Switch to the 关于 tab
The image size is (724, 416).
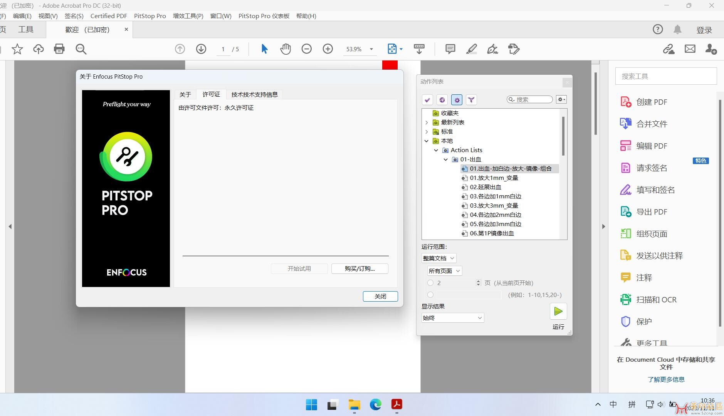185,94
